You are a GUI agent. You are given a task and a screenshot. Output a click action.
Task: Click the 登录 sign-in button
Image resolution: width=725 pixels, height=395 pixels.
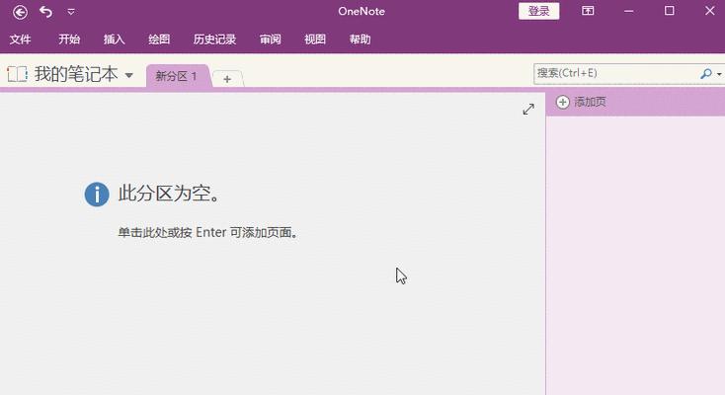(x=538, y=11)
